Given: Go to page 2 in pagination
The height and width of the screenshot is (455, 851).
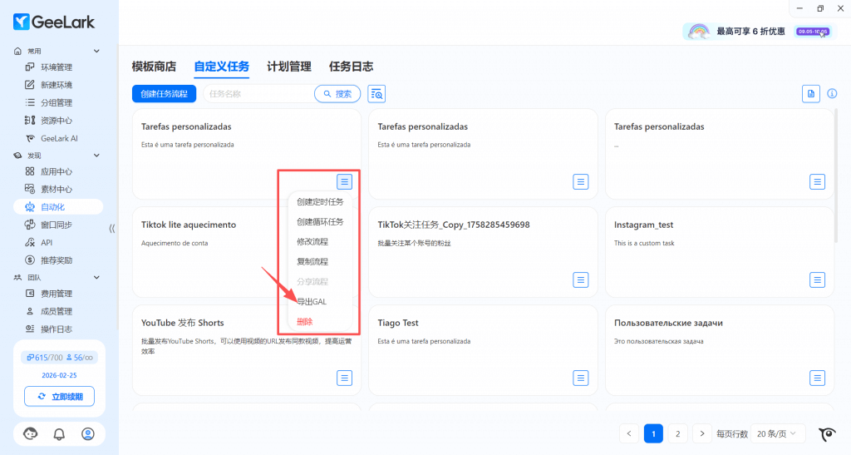Looking at the screenshot, I should tap(677, 433).
